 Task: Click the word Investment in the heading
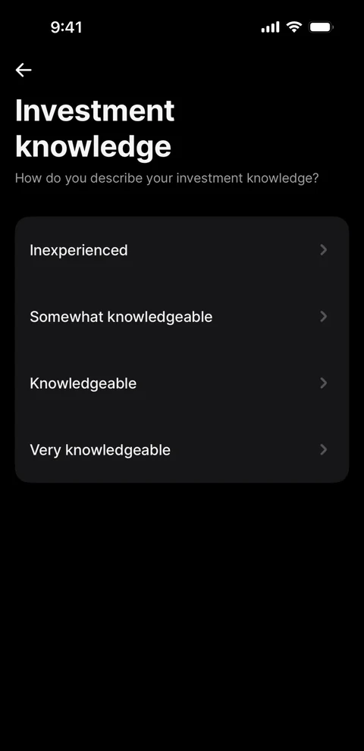tap(95, 111)
